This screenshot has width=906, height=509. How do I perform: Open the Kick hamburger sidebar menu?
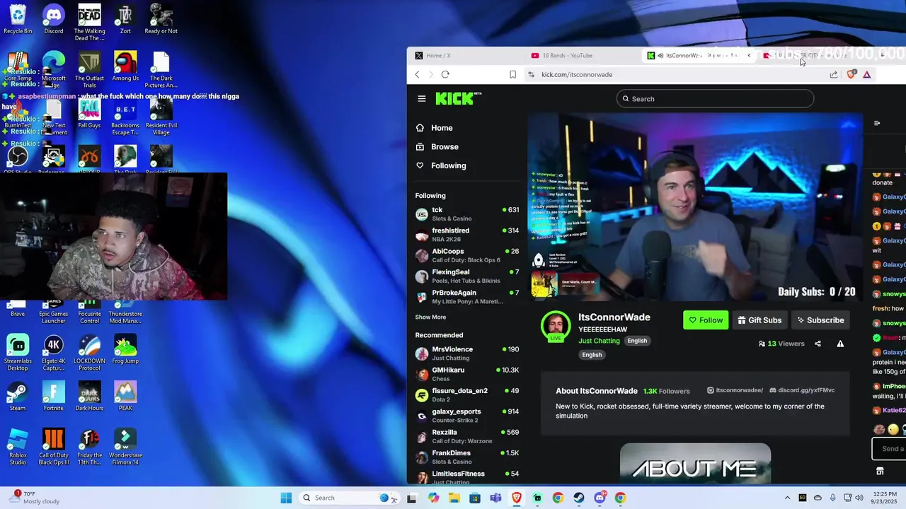(422, 99)
